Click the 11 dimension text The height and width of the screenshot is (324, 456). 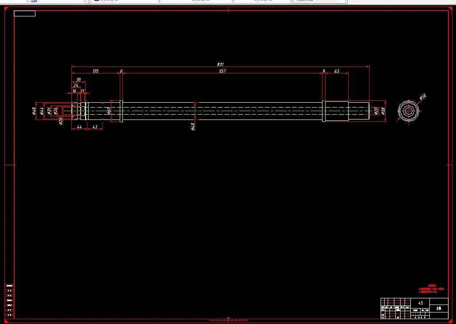[83, 91]
